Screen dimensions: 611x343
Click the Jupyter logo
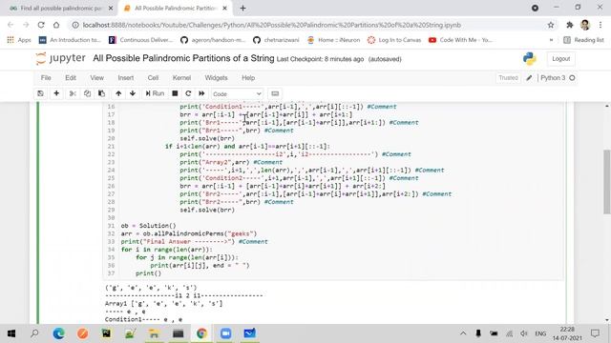tap(60, 58)
